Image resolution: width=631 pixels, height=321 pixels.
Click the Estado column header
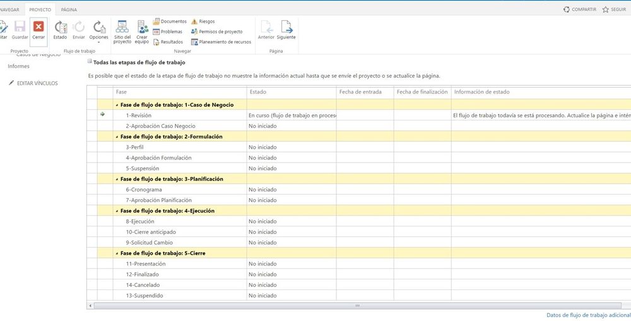pyautogui.click(x=292, y=92)
